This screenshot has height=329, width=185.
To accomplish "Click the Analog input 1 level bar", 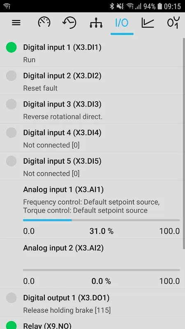I will click(101, 220).
